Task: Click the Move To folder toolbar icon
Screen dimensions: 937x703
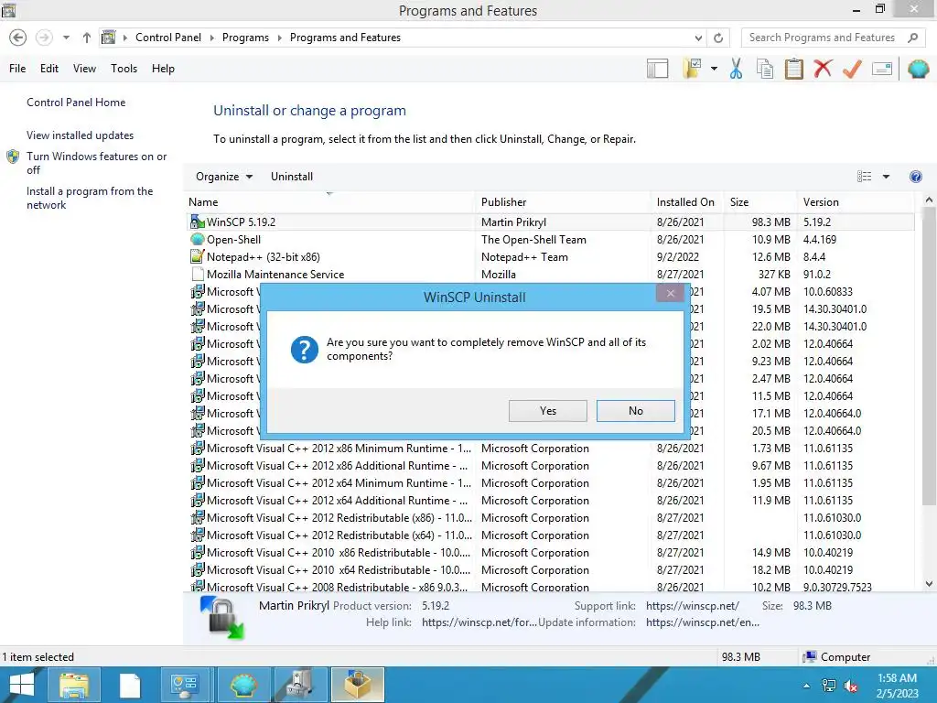Action: [693, 69]
